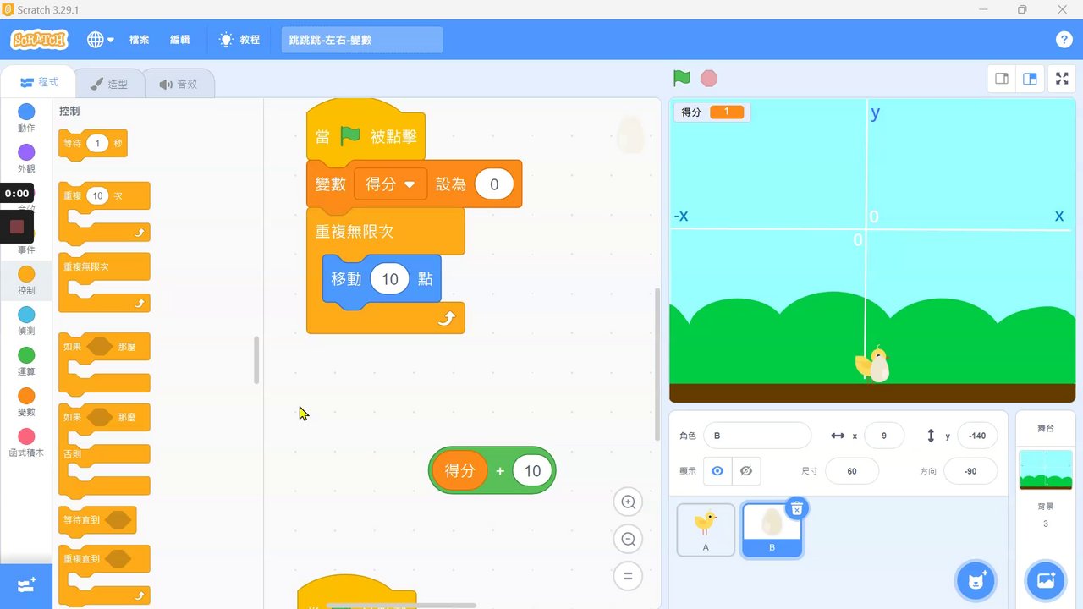Hide the sprite with crossed-eye icon
This screenshot has height=609, width=1083.
(745, 471)
